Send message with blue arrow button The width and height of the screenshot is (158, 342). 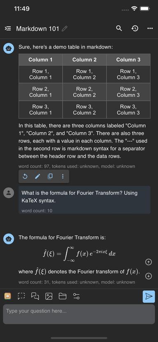pos(149,296)
